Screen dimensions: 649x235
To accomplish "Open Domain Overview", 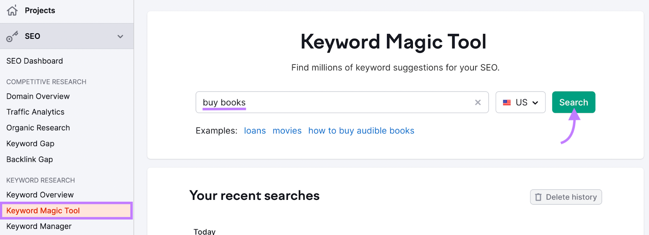I will pos(38,96).
